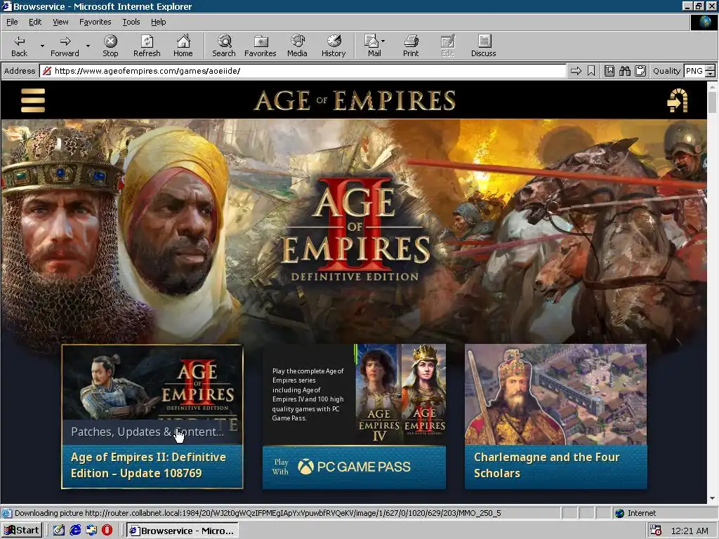Decrease Quality with the down stepper arrow
Screen dimensions: 719x539
[x=711, y=74]
